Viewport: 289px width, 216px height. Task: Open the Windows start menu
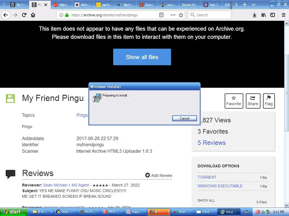pos(14,212)
